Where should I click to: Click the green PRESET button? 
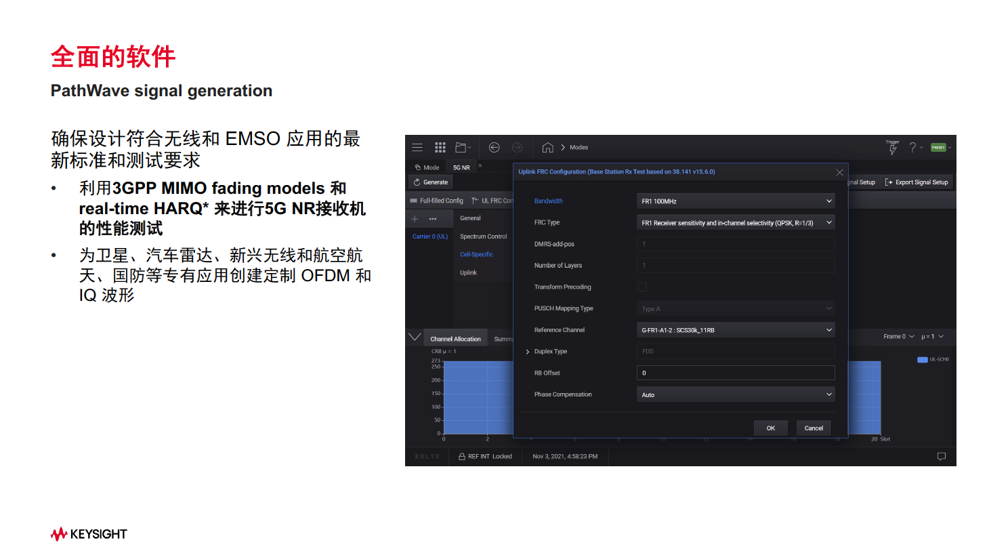938,147
